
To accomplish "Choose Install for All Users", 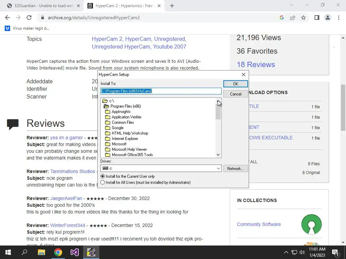I will (x=146, y=182).
